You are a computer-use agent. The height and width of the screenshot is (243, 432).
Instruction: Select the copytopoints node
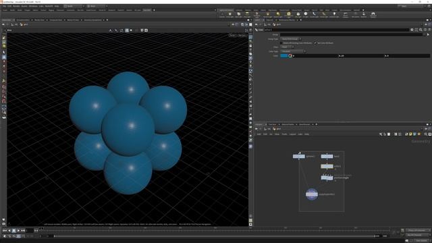point(312,194)
